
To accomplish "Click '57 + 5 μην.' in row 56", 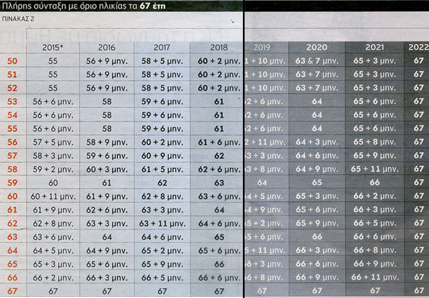I will (53, 142).
